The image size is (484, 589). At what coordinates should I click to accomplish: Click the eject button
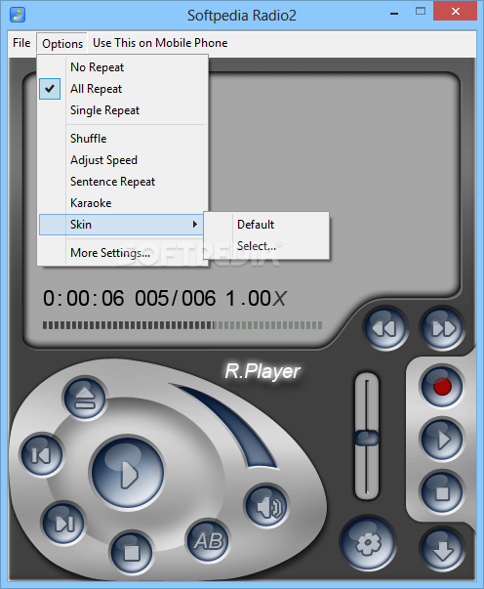[x=85, y=398]
